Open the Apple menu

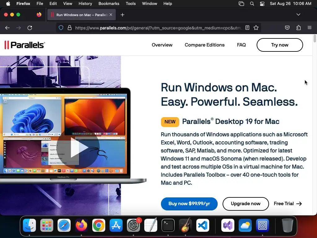click(8, 4)
